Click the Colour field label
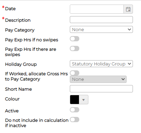 tap(12, 99)
